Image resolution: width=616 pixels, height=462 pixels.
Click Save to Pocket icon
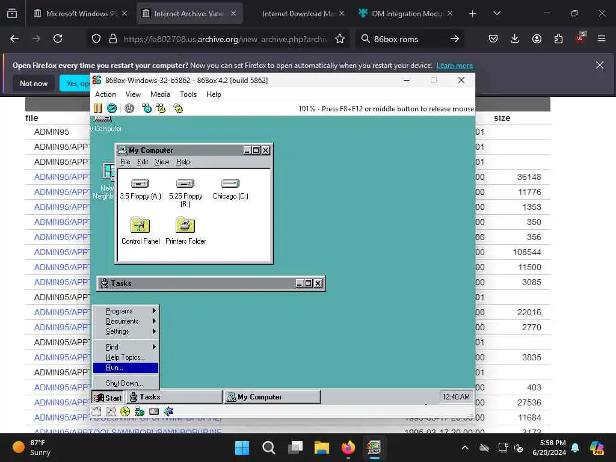point(493,39)
